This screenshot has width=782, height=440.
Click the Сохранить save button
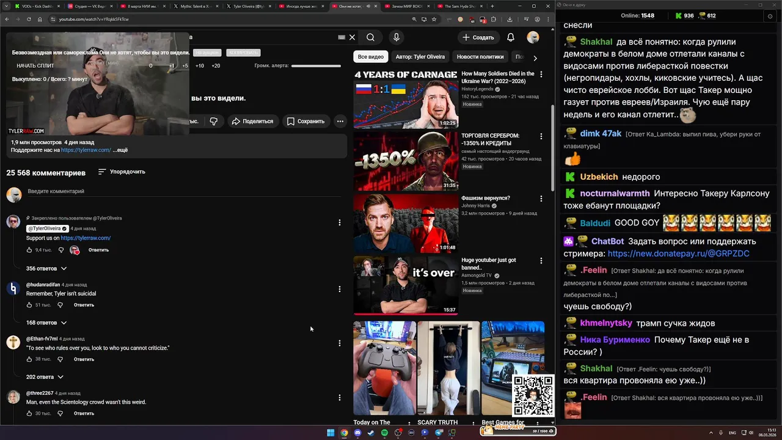pos(305,121)
